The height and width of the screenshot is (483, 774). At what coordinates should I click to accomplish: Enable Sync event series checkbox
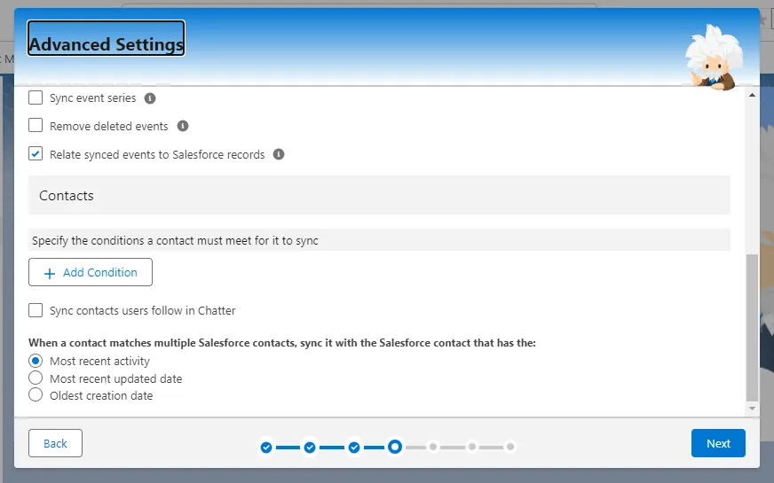pyautogui.click(x=36, y=98)
